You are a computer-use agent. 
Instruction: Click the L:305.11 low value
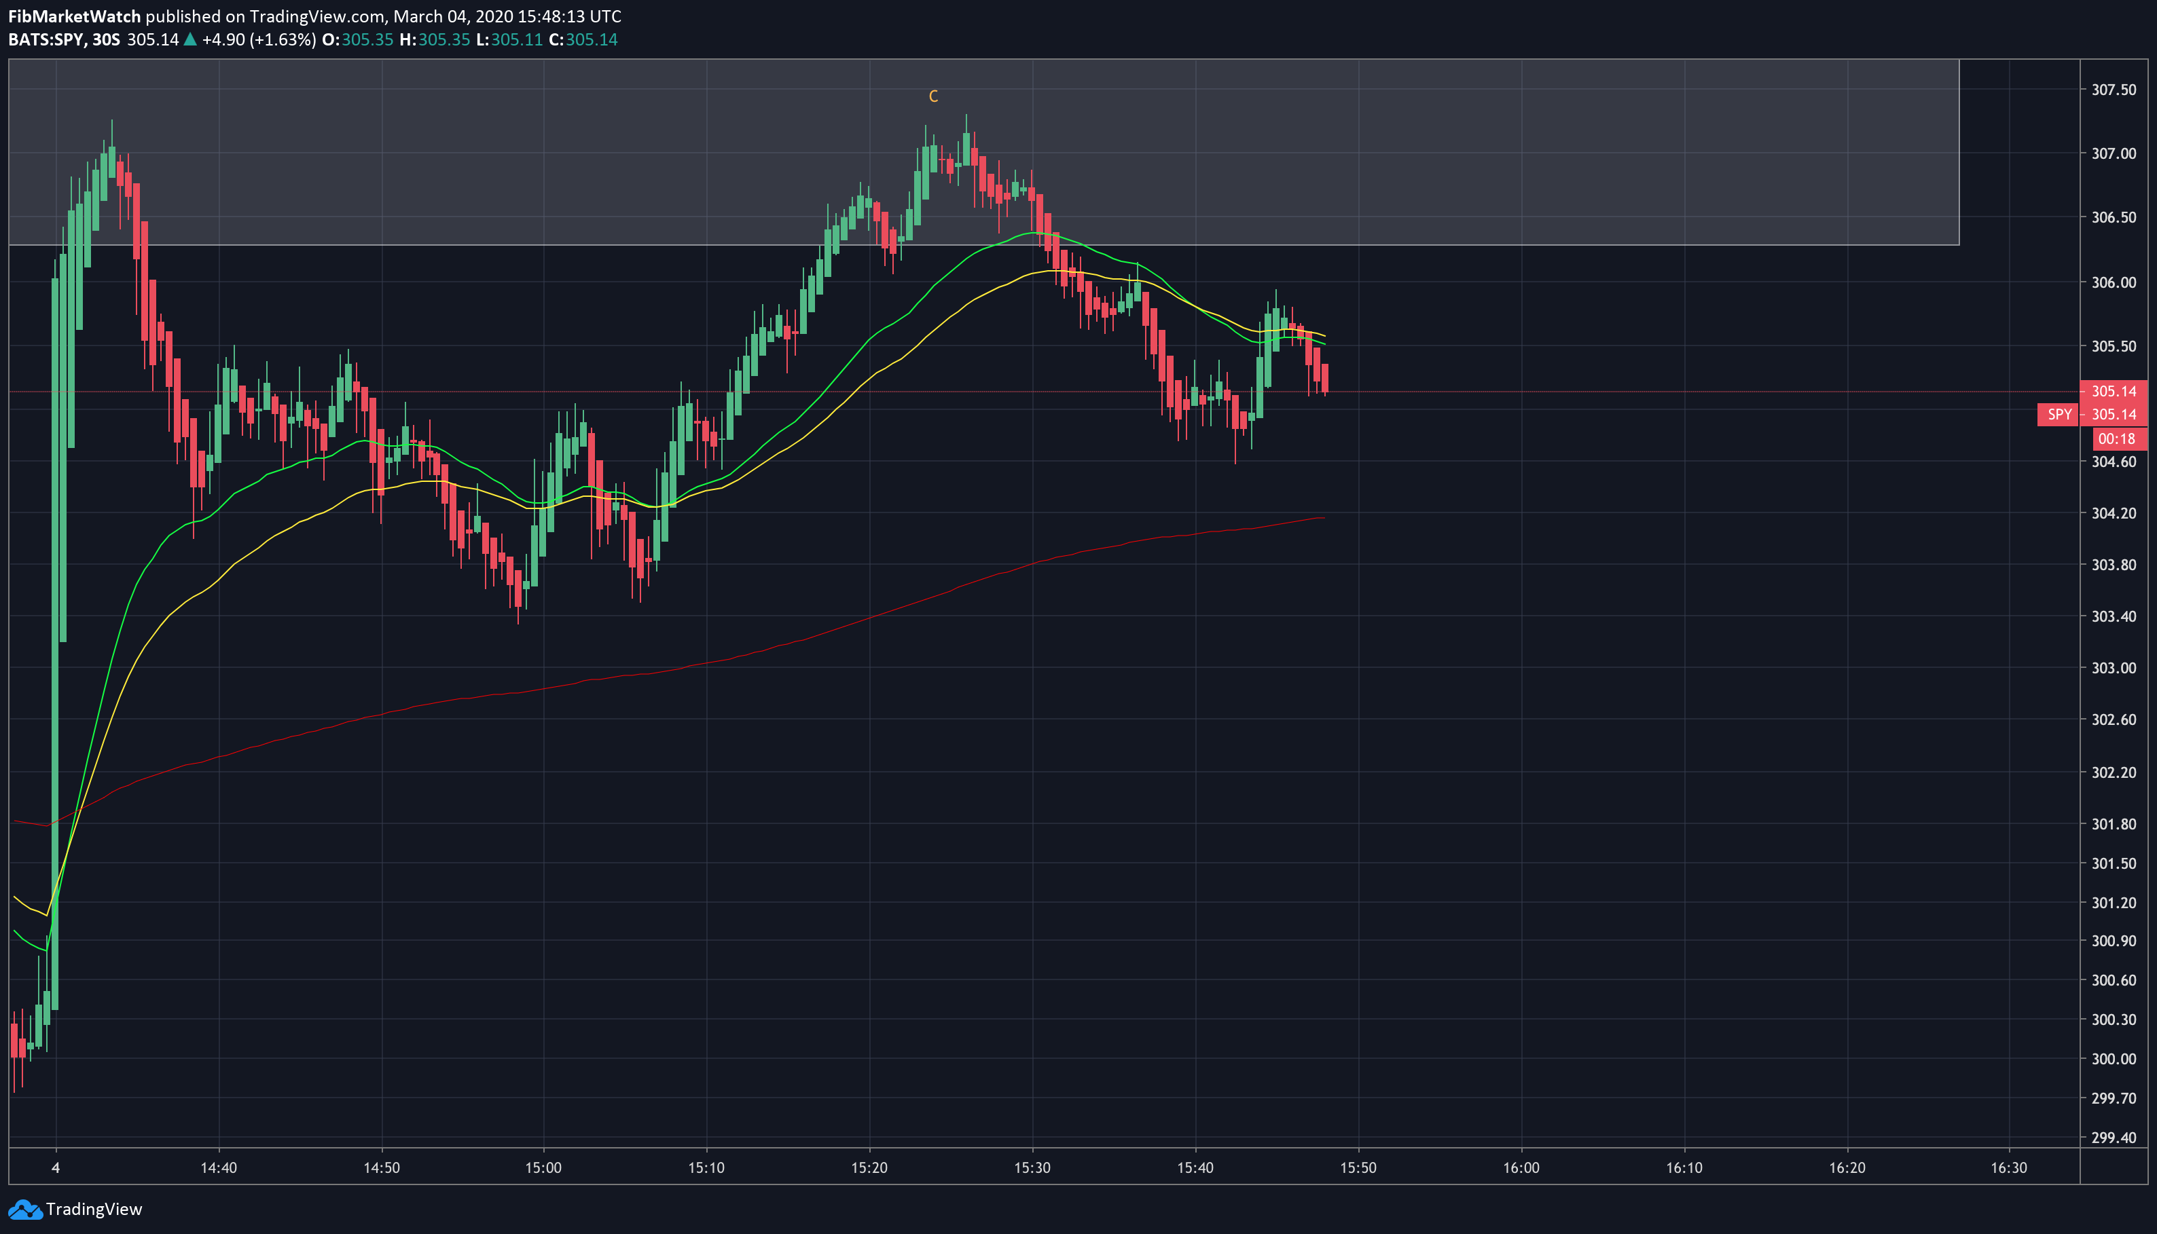tap(509, 40)
